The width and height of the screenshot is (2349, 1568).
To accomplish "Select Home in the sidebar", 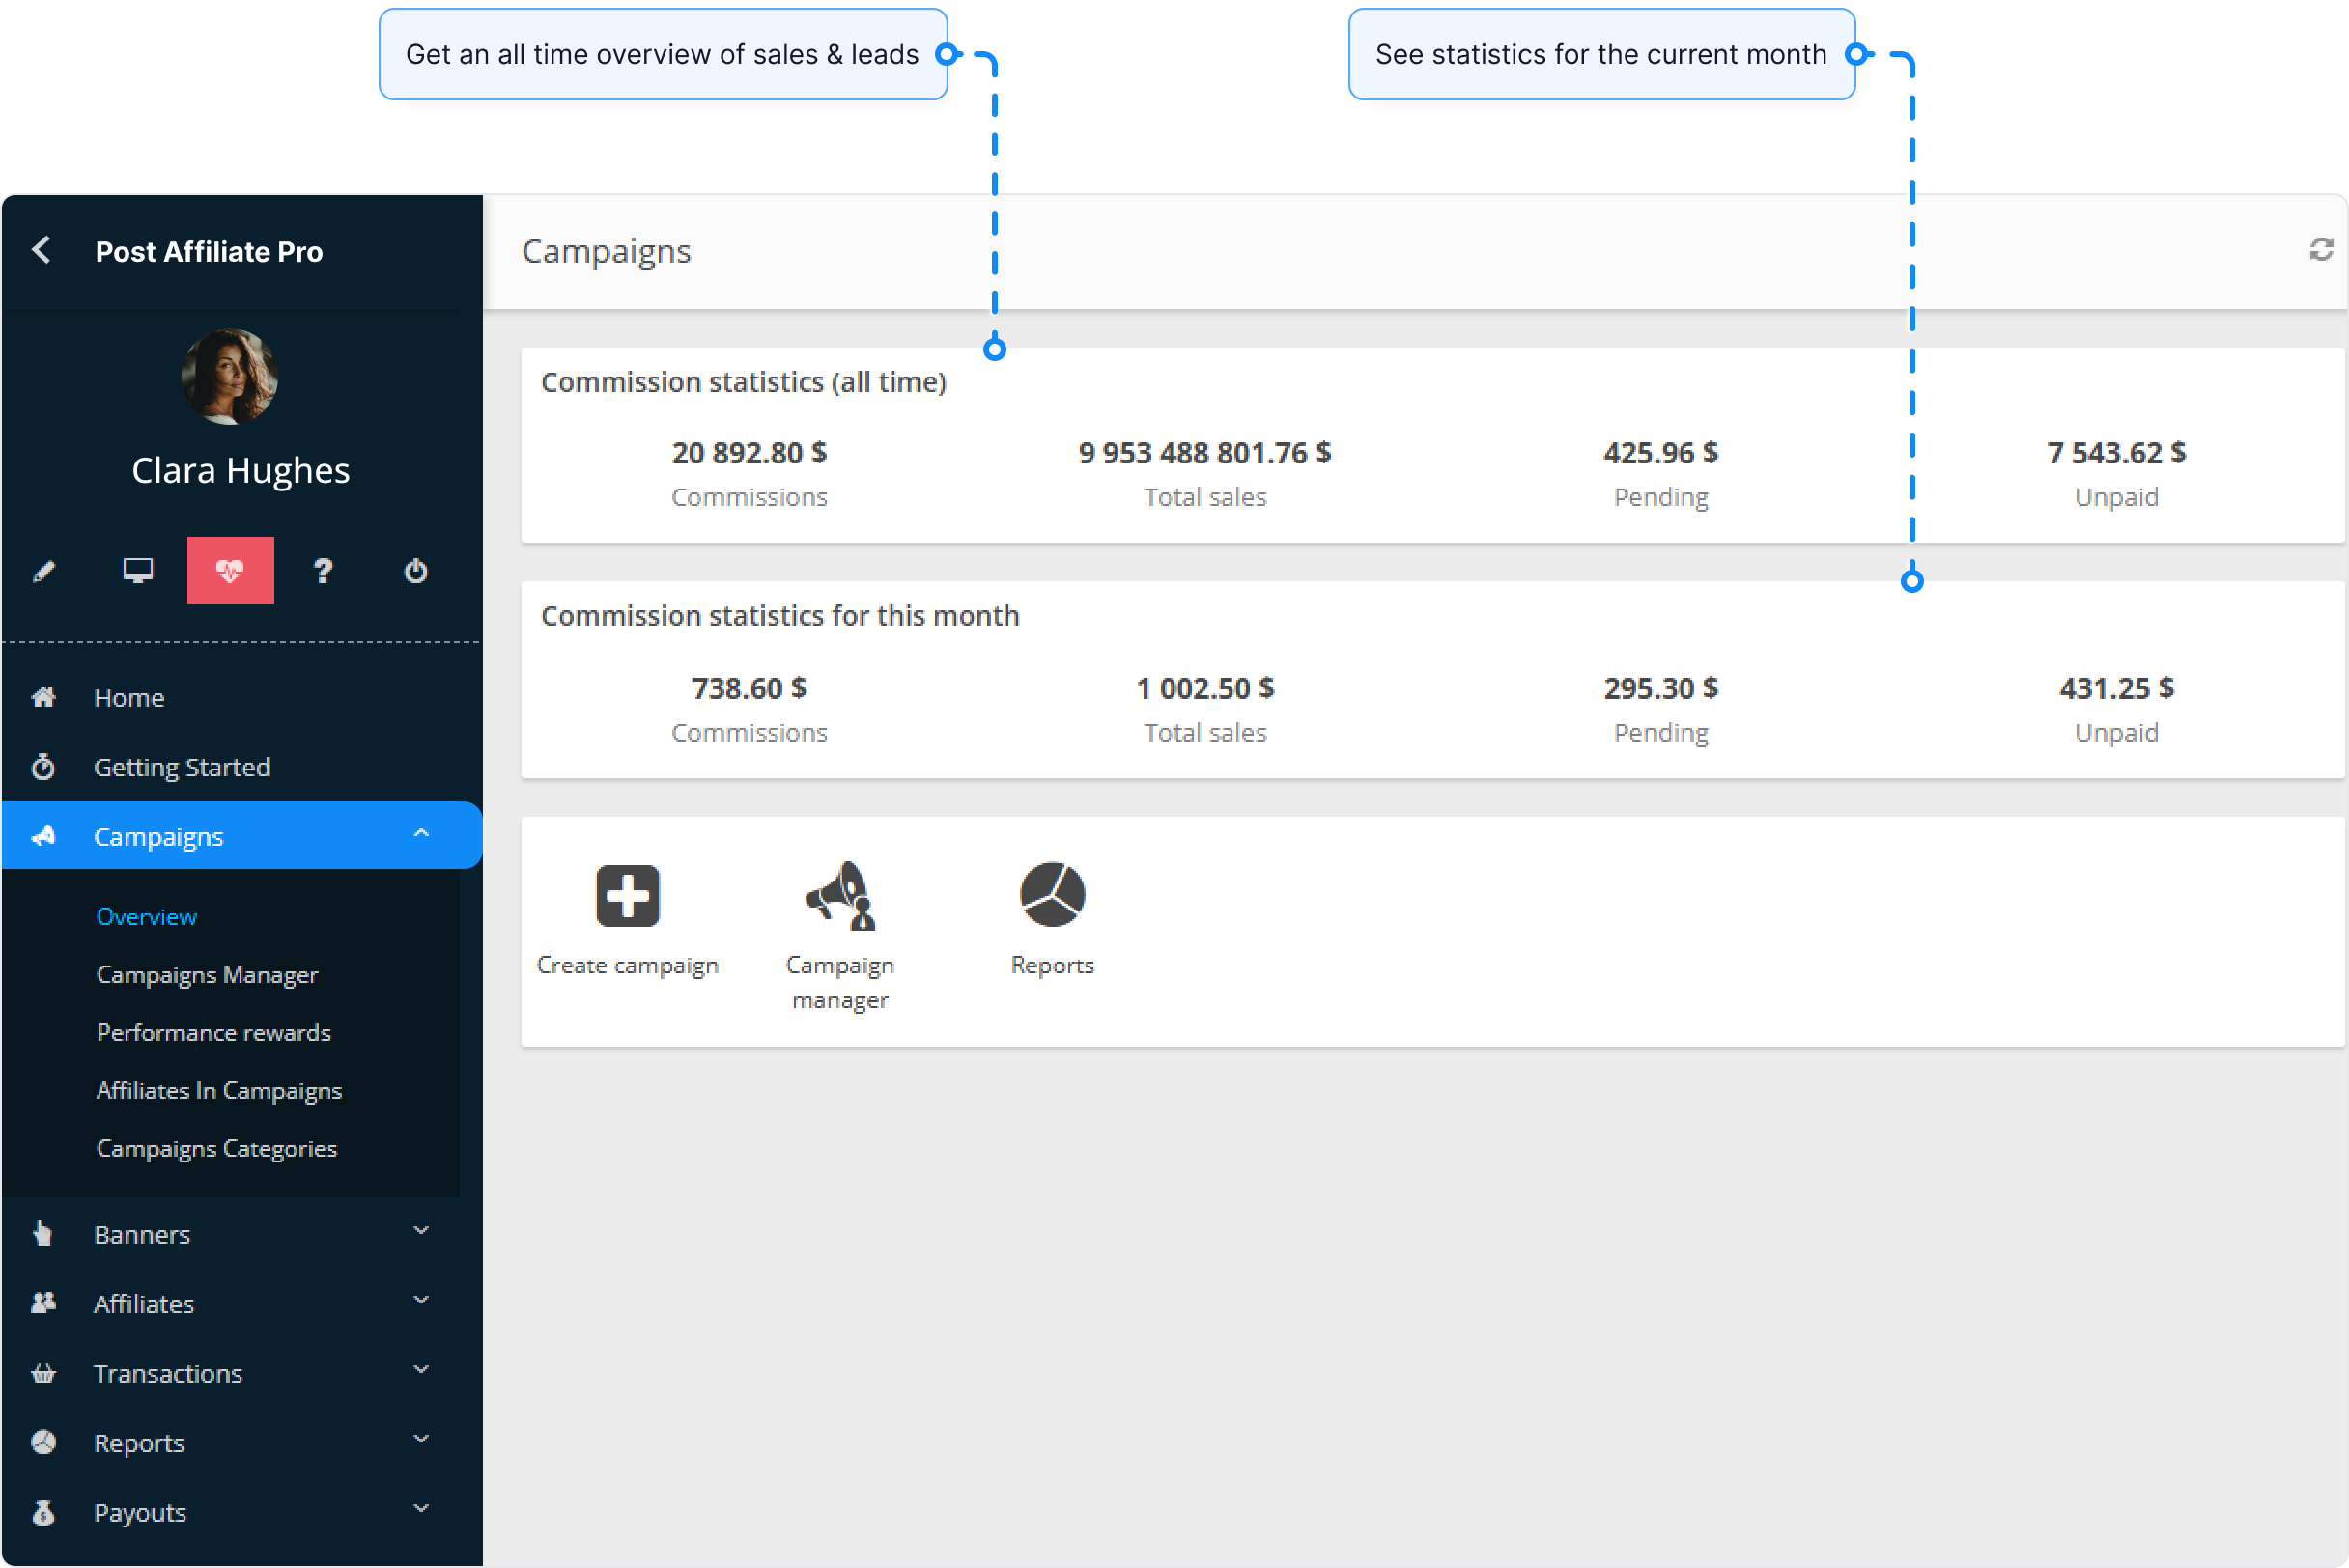I will (129, 697).
